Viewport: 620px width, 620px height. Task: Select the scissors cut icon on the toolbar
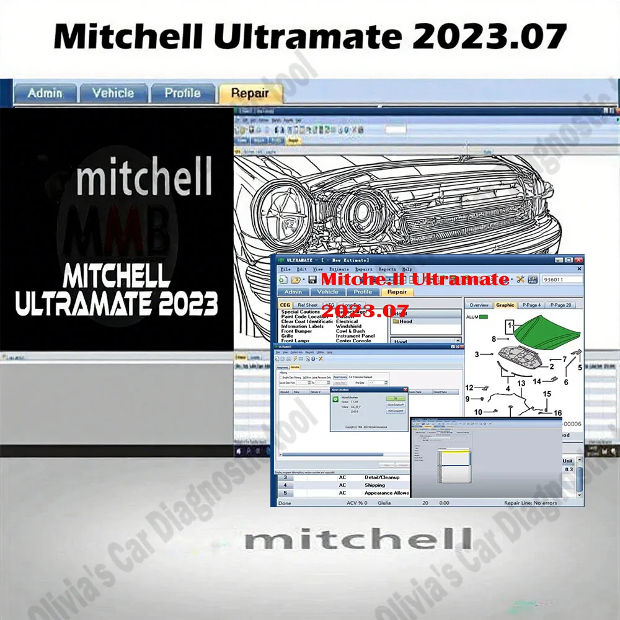pos(520,280)
